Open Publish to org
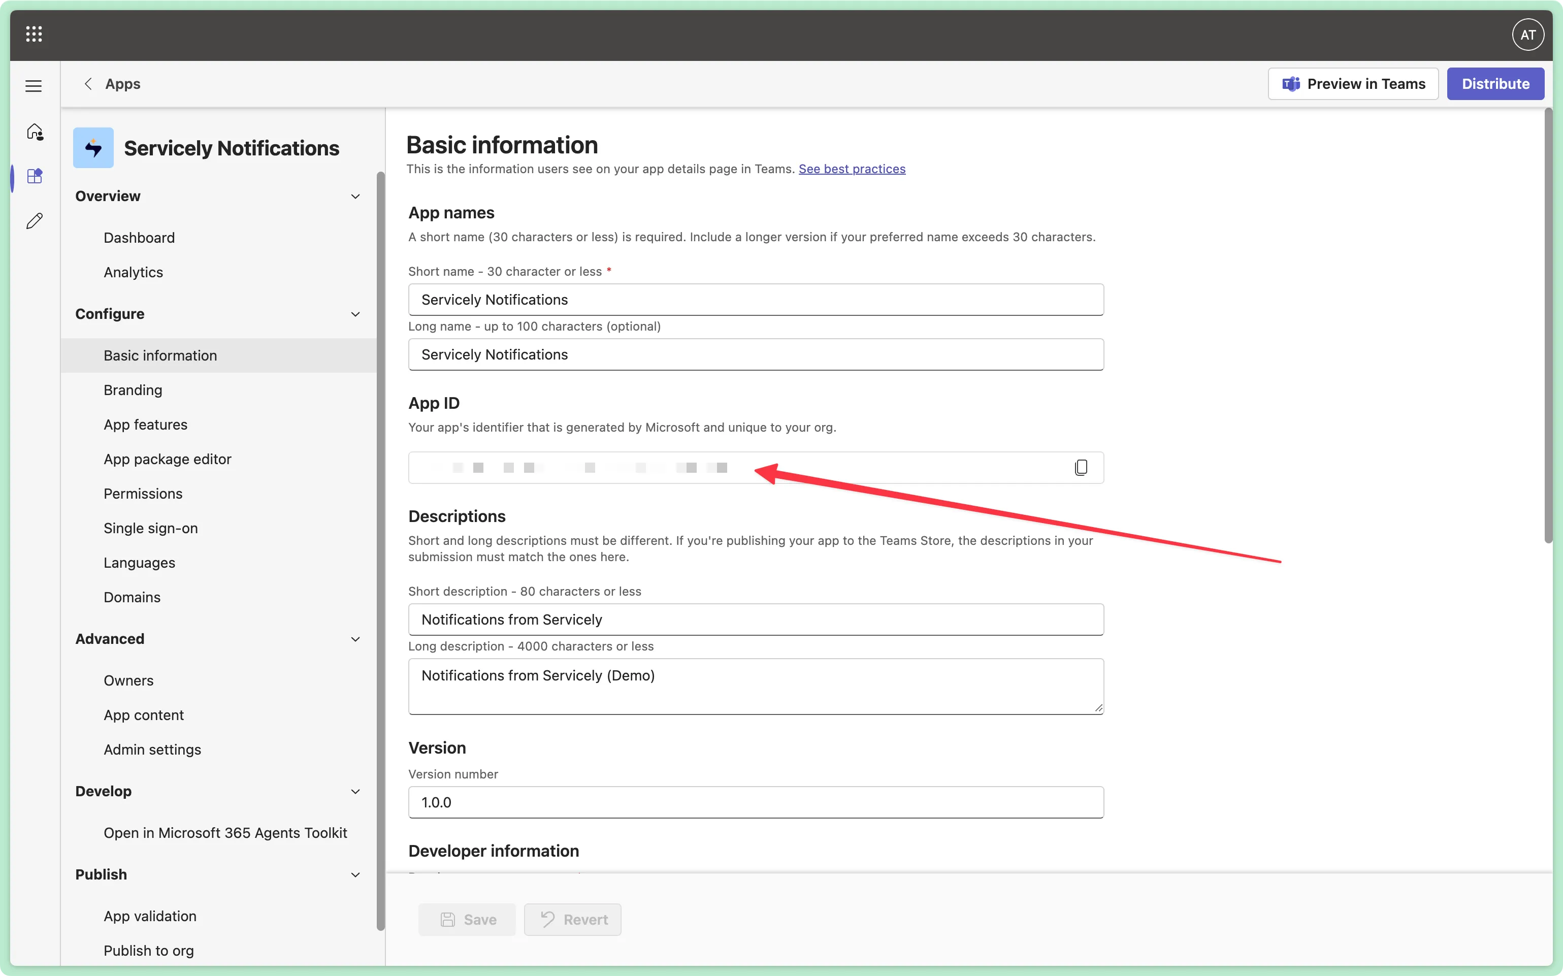This screenshot has height=976, width=1563. [149, 951]
